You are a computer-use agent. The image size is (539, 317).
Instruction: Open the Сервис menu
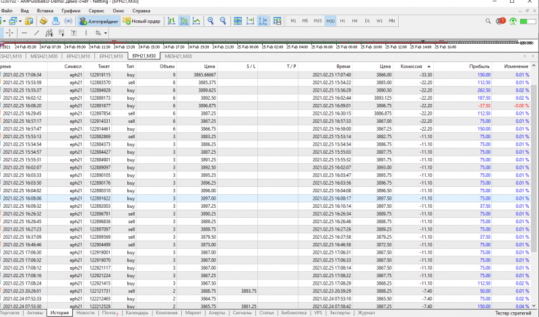point(96,11)
